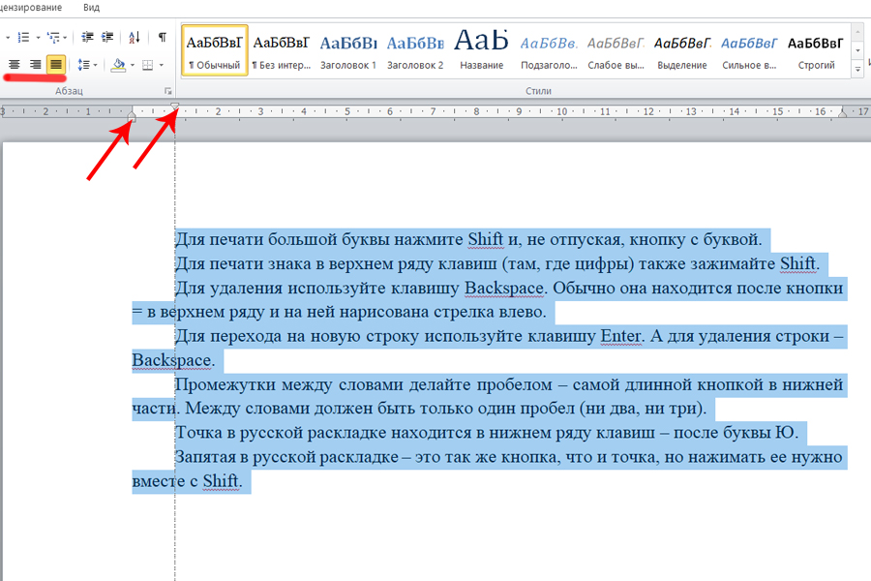Increase paragraph indent
Image resolution: width=871 pixels, height=581 pixels.
coord(105,38)
